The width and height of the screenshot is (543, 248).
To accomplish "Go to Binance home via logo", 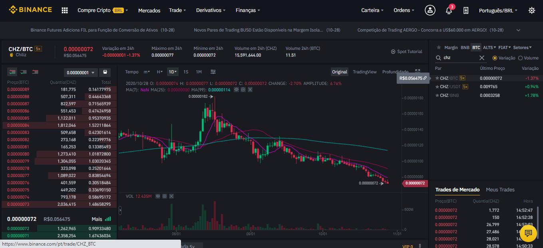I will [30, 10].
